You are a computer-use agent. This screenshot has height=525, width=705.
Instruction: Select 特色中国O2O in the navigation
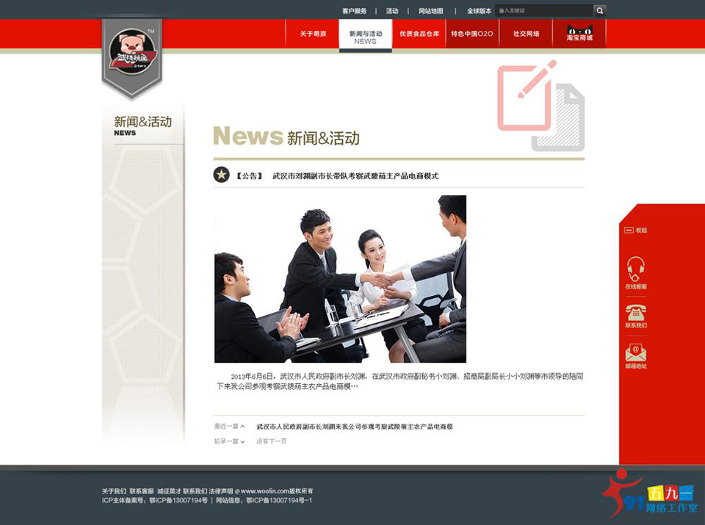pyautogui.click(x=471, y=33)
